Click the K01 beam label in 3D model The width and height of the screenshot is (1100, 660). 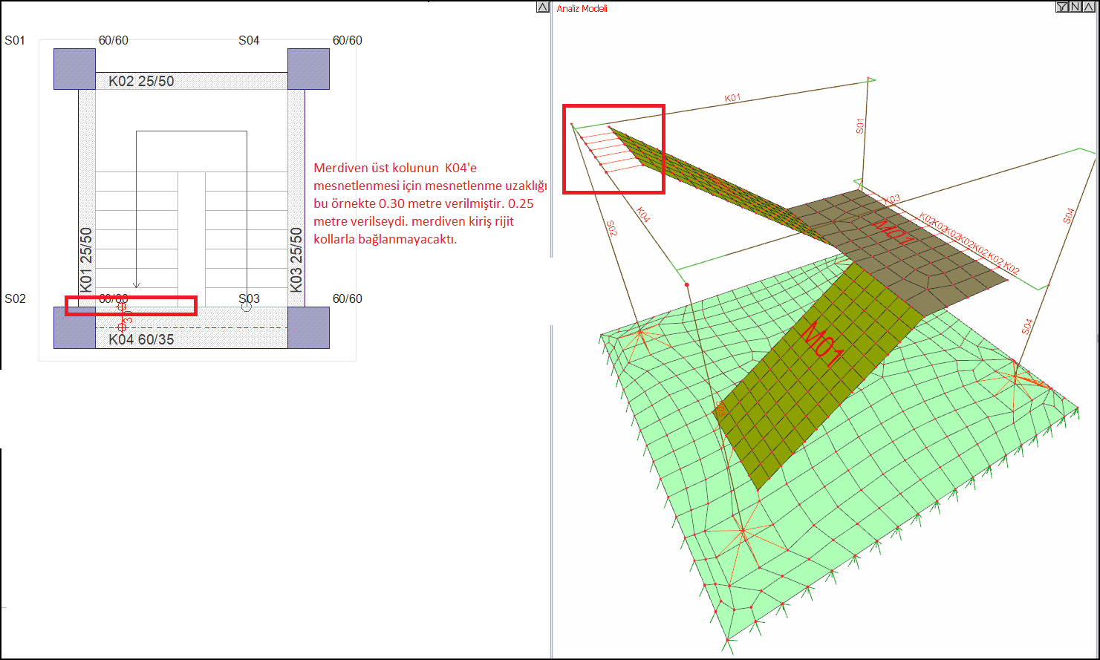point(732,98)
